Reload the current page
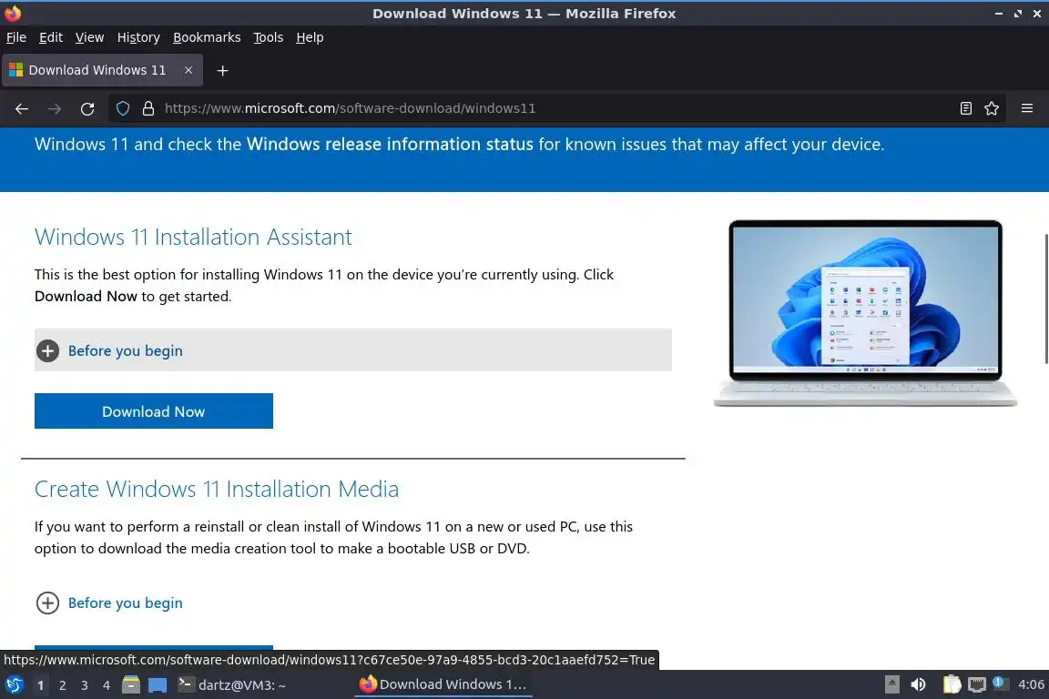Image resolution: width=1049 pixels, height=699 pixels. [x=87, y=108]
